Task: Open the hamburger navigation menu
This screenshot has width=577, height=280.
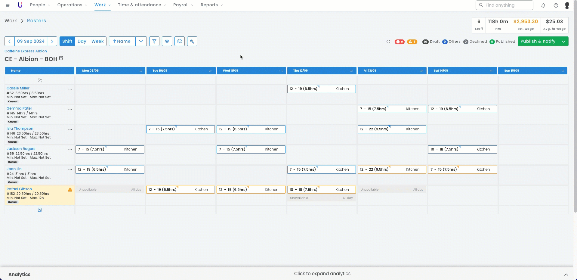Action: 8,5
